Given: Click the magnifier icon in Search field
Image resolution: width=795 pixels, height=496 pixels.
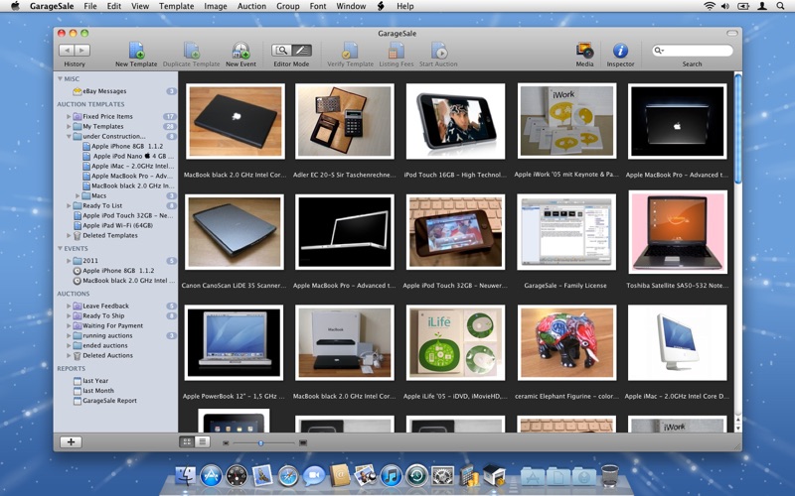Looking at the screenshot, I should tap(659, 51).
